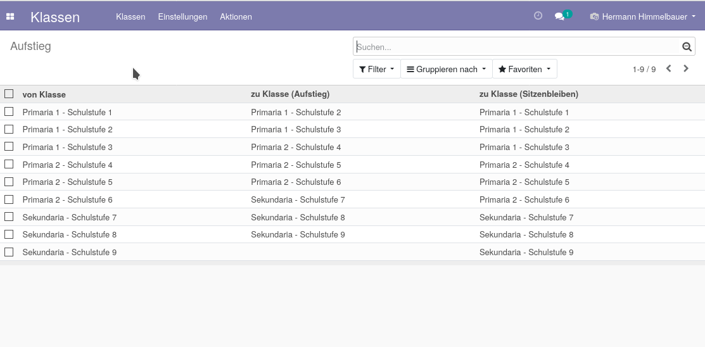Viewport: 705px width, 347px height.
Task: Open the apps grid menu icon
Action: 10,16
